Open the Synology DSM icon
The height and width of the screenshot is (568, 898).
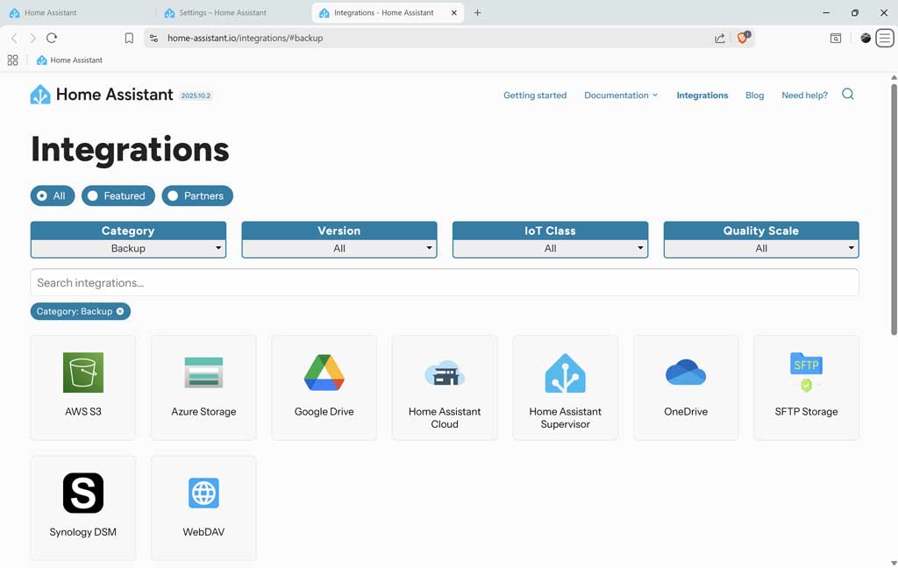pos(83,493)
